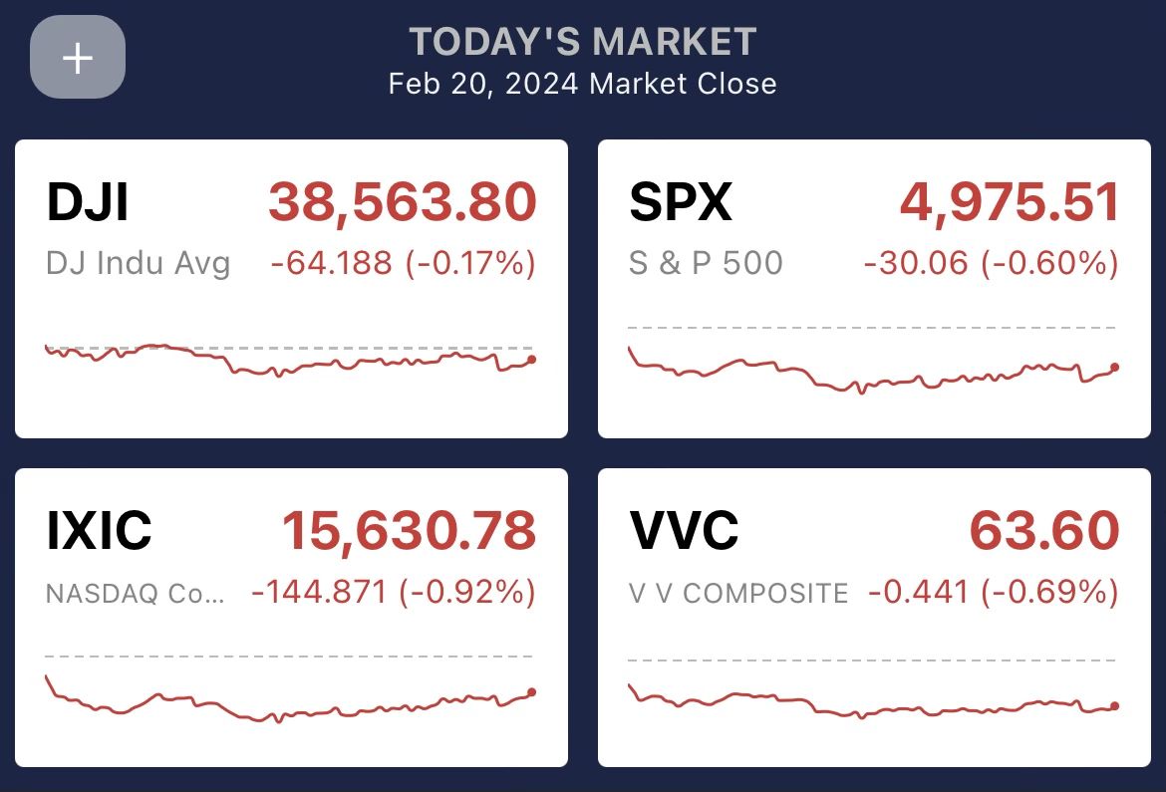Click the DJI price 38,563.80
Screen dimensions: 1166x792
[x=402, y=202]
